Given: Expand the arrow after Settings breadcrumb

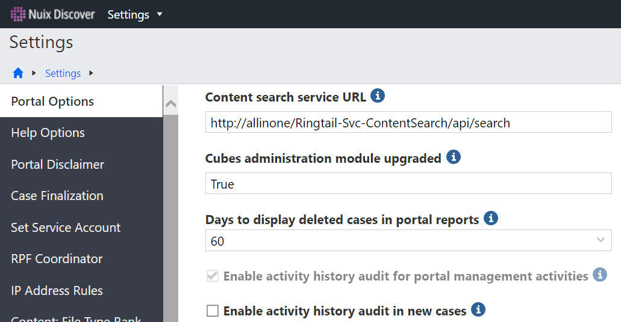Looking at the screenshot, I should coord(91,73).
